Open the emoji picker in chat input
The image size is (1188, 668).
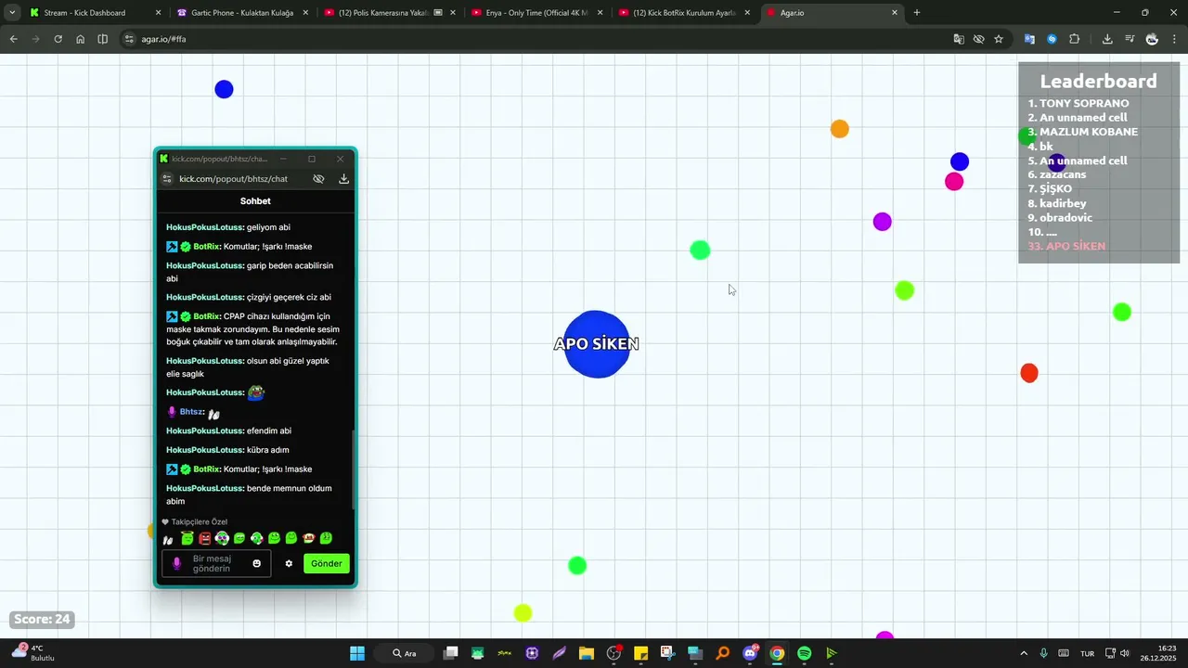click(x=257, y=563)
